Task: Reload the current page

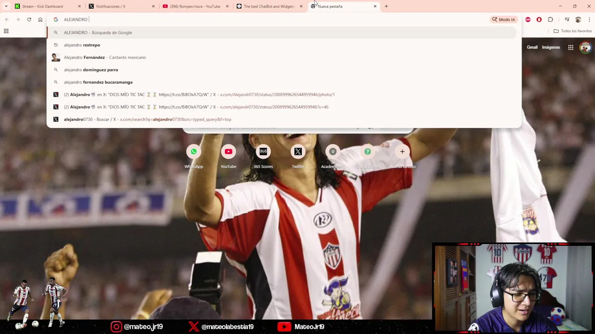Action: [x=29, y=19]
